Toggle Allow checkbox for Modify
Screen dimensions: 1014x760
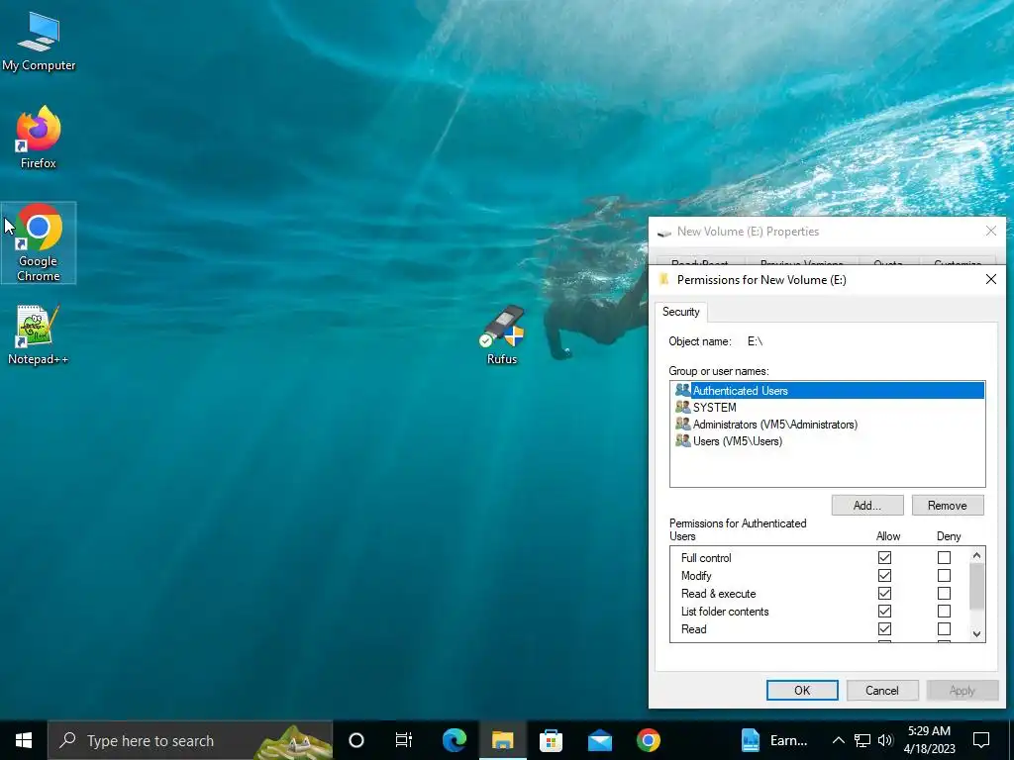pyautogui.click(x=884, y=575)
